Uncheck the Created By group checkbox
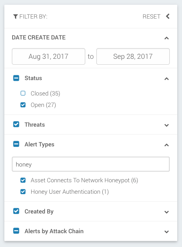 pyautogui.click(x=16, y=211)
